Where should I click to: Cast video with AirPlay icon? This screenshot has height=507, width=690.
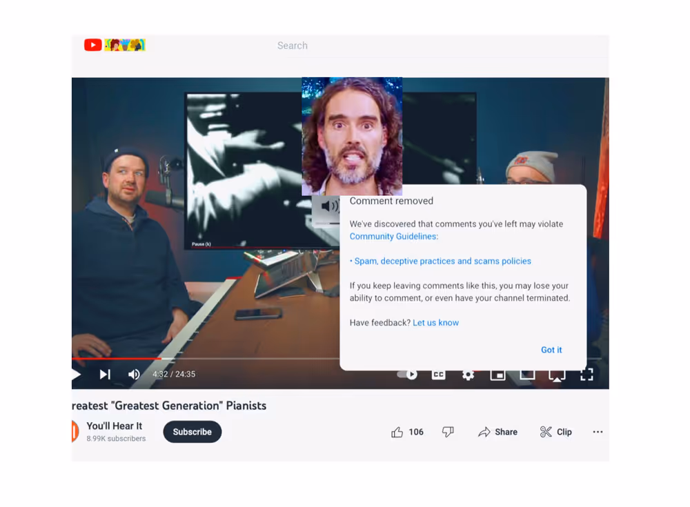(557, 375)
